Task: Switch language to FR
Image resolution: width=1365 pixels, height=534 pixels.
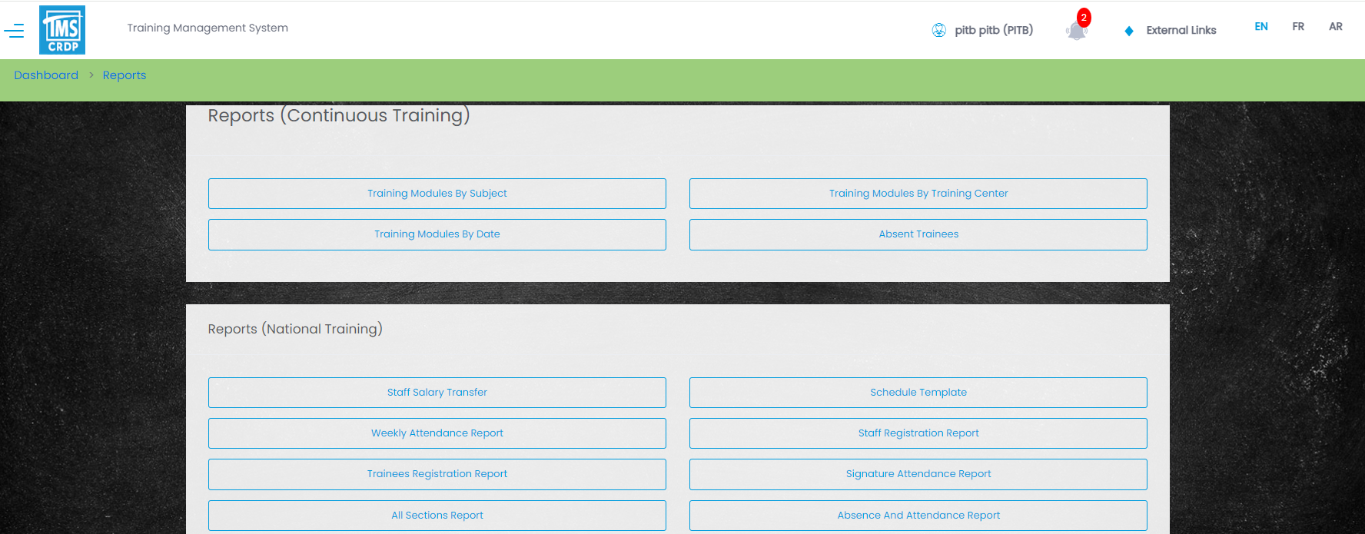Action: [1297, 26]
